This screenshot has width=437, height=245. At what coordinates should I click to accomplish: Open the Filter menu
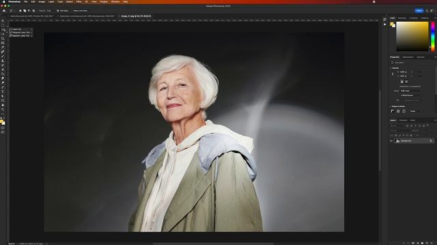[79, 1]
